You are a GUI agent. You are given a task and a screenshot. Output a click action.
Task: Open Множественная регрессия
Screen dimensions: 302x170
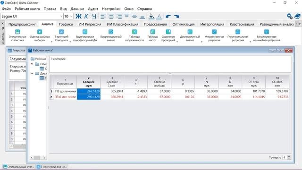pos(214,35)
